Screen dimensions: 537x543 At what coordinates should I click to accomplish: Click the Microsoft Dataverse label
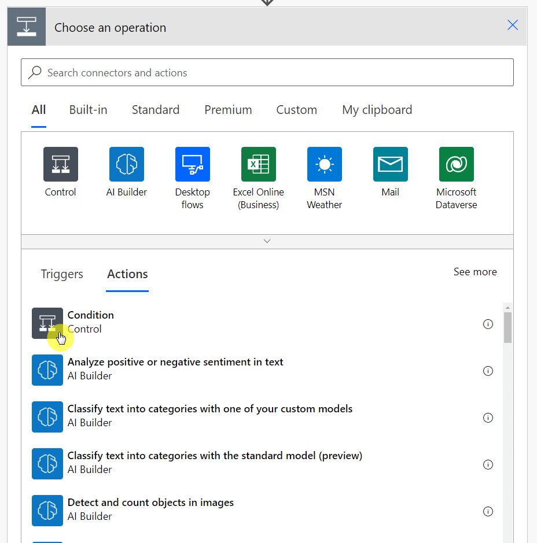(x=457, y=198)
